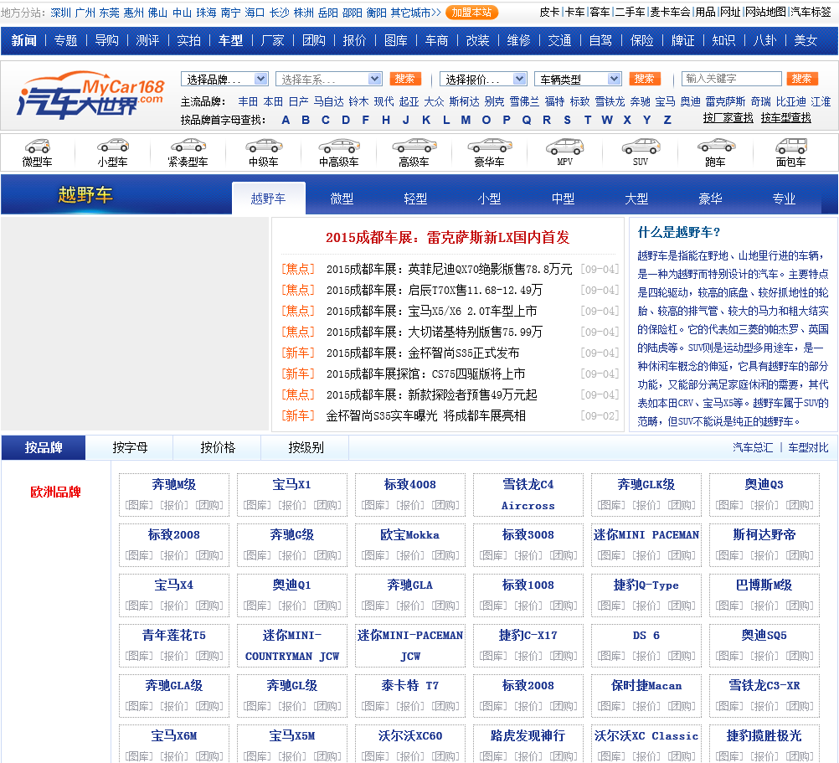Open the 汽车总汇 link
Viewport: 839px width, 763px height.
pos(753,447)
